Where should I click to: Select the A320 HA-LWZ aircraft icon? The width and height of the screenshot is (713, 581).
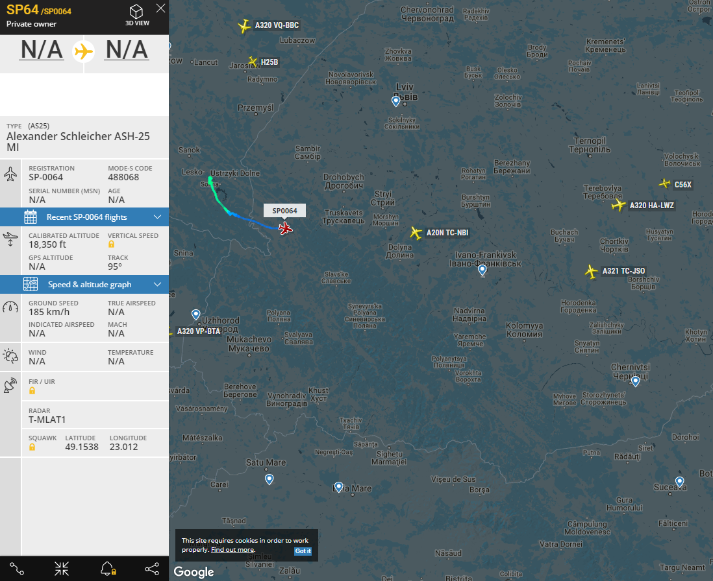(x=618, y=205)
